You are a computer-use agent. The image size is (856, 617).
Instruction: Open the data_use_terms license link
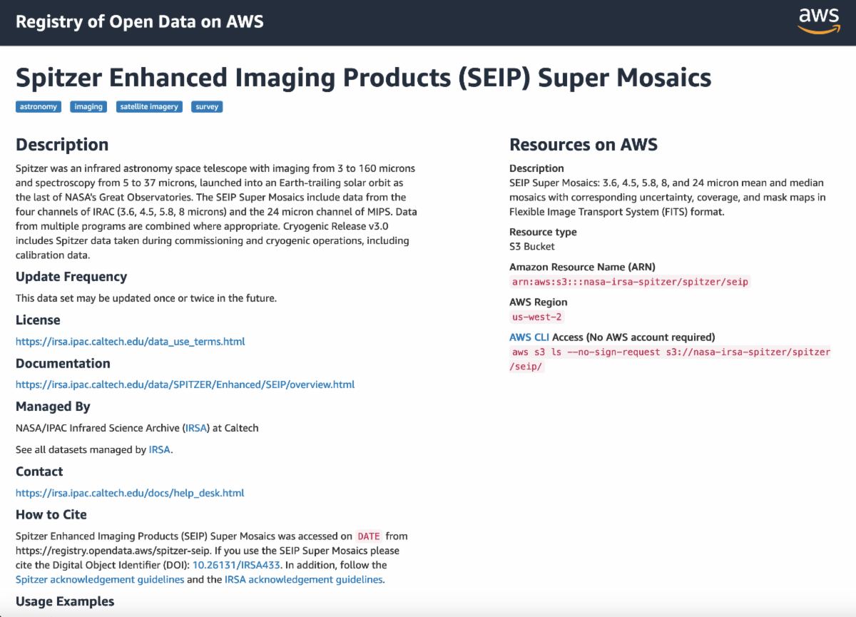coord(131,342)
